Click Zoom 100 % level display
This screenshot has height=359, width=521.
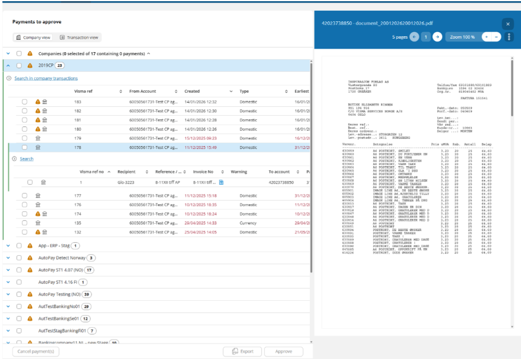tap(463, 37)
